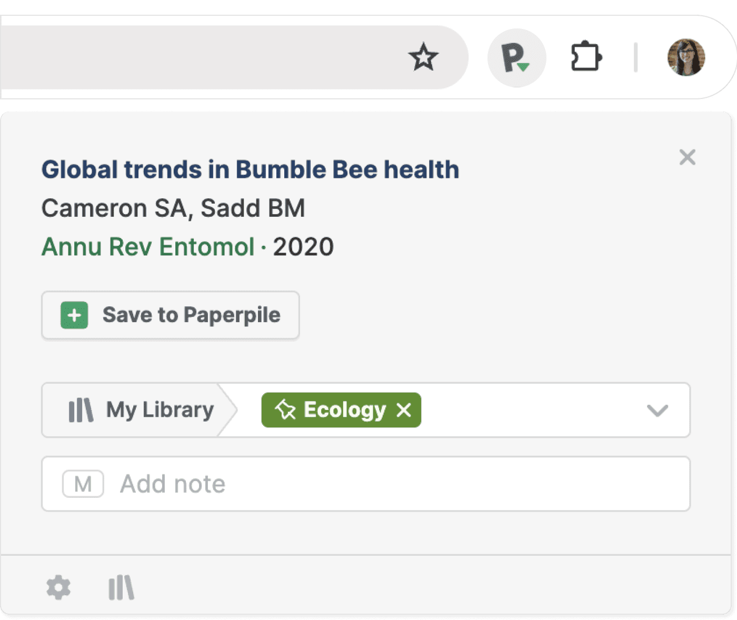Toggle the Paperpile popup closed with the X
Image resolution: width=737 pixels, height=620 pixels.
pos(688,157)
